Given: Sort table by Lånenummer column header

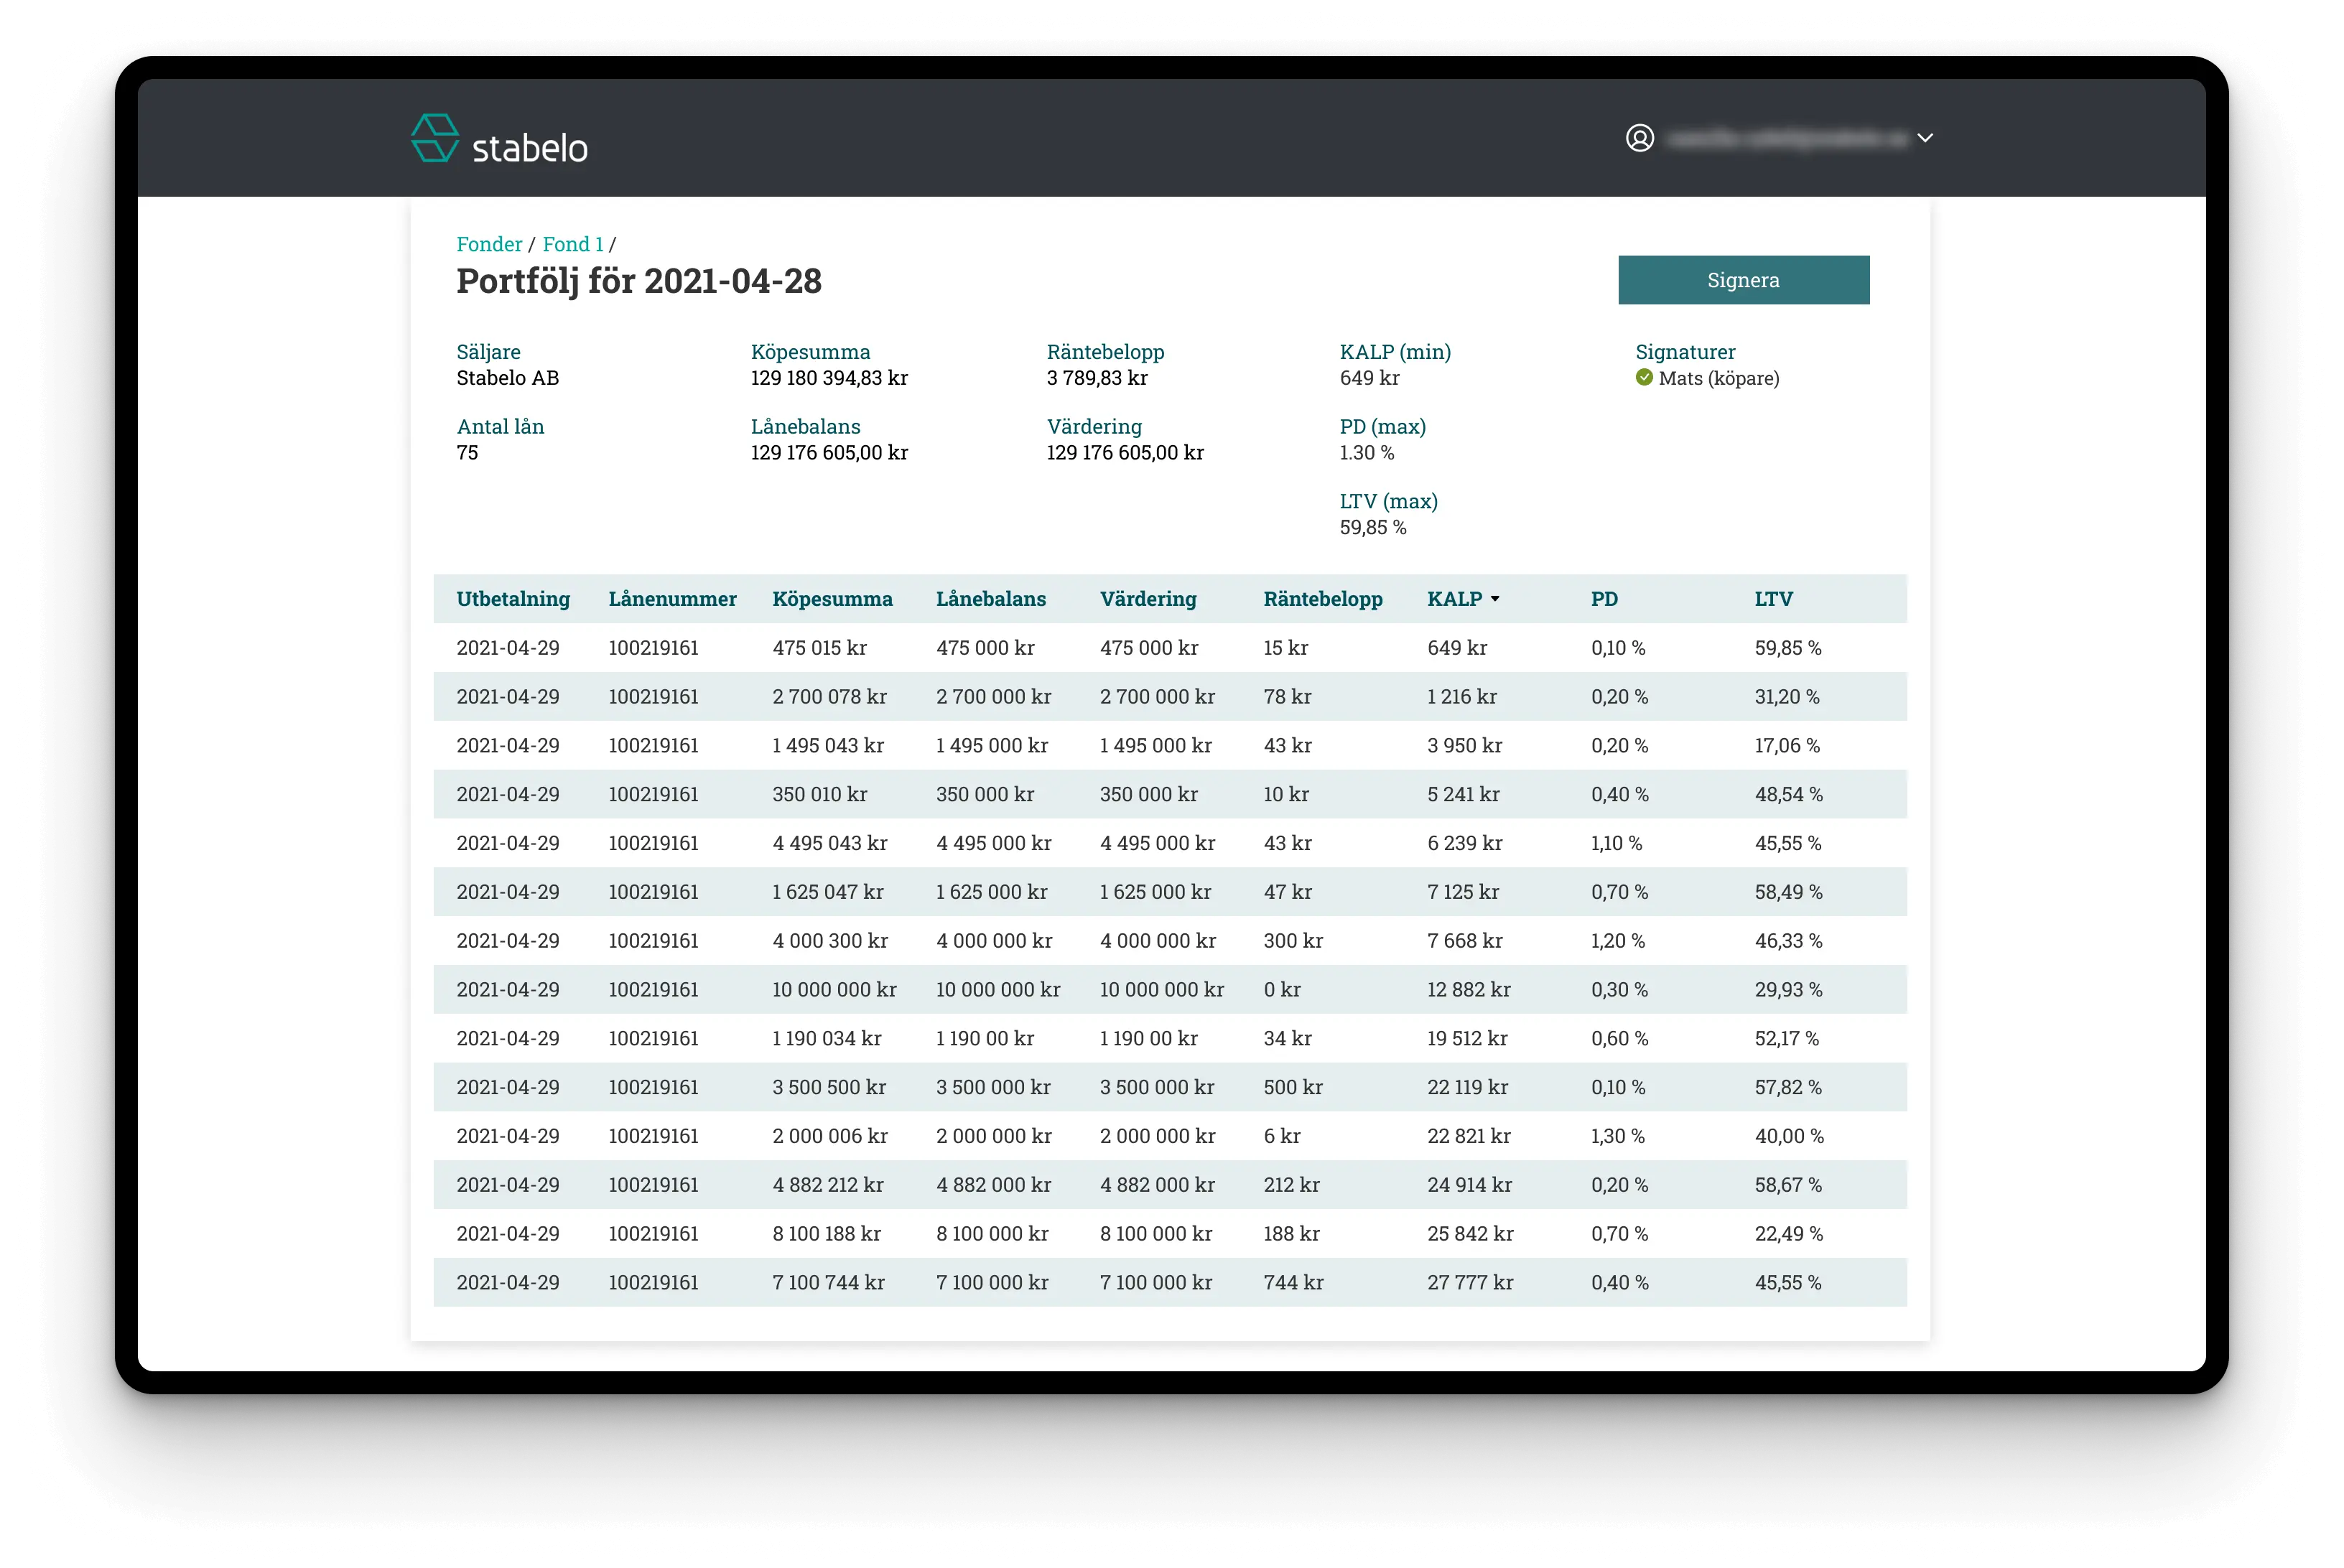Looking at the screenshot, I should coord(672,599).
